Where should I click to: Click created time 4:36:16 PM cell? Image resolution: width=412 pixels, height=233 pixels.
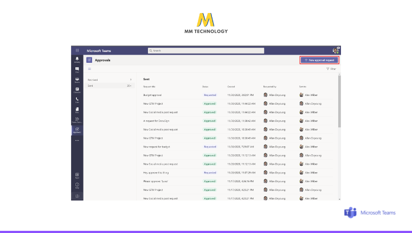click(x=240, y=181)
